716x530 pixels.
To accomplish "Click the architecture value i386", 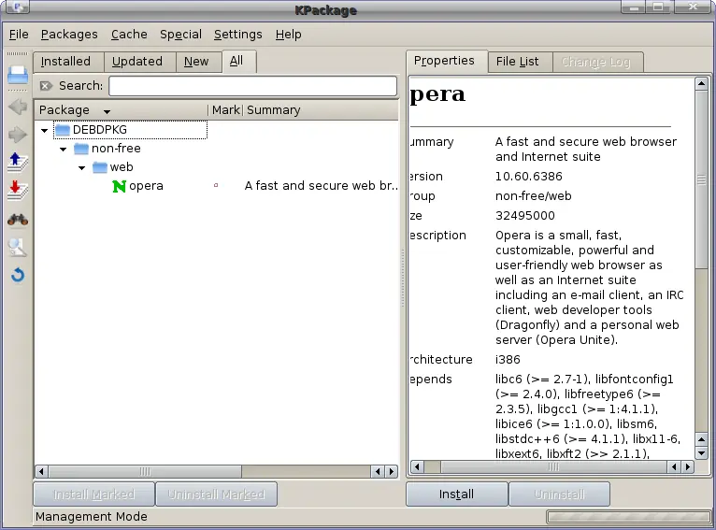I will [x=508, y=360].
